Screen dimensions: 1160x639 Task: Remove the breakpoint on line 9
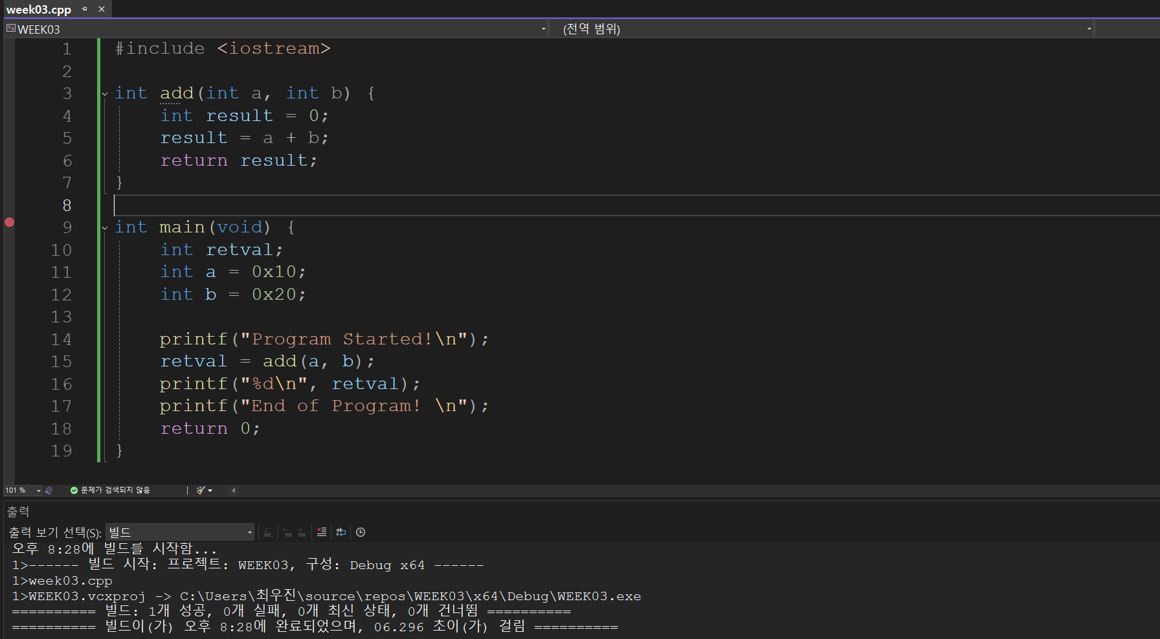coord(10,222)
